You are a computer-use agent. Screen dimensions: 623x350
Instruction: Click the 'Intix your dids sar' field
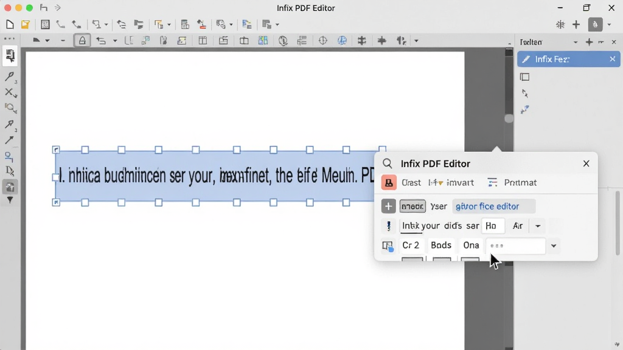coord(440,226)
